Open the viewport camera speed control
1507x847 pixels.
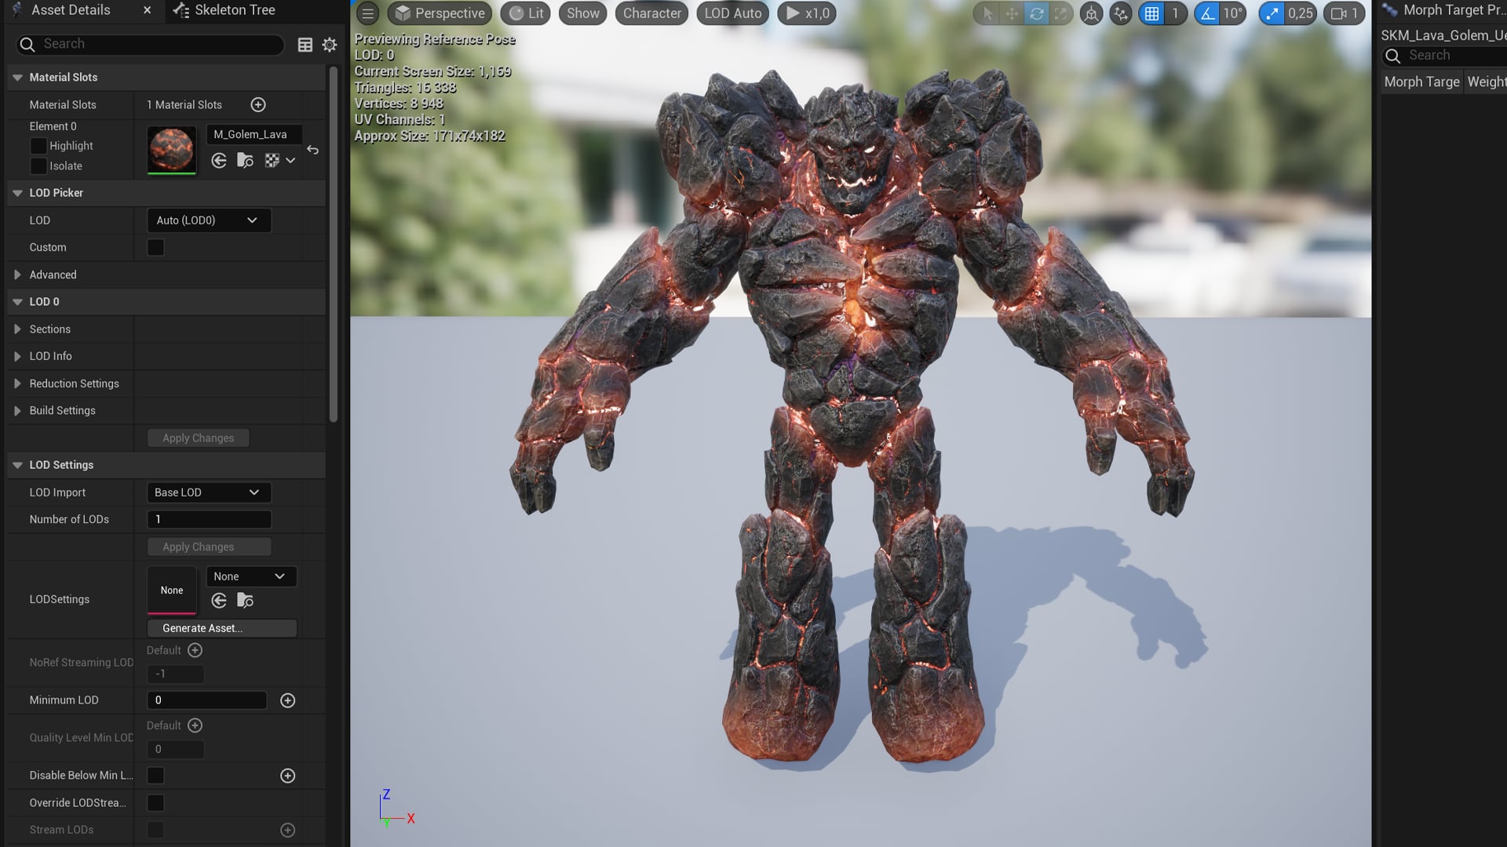pos(1344,13)
